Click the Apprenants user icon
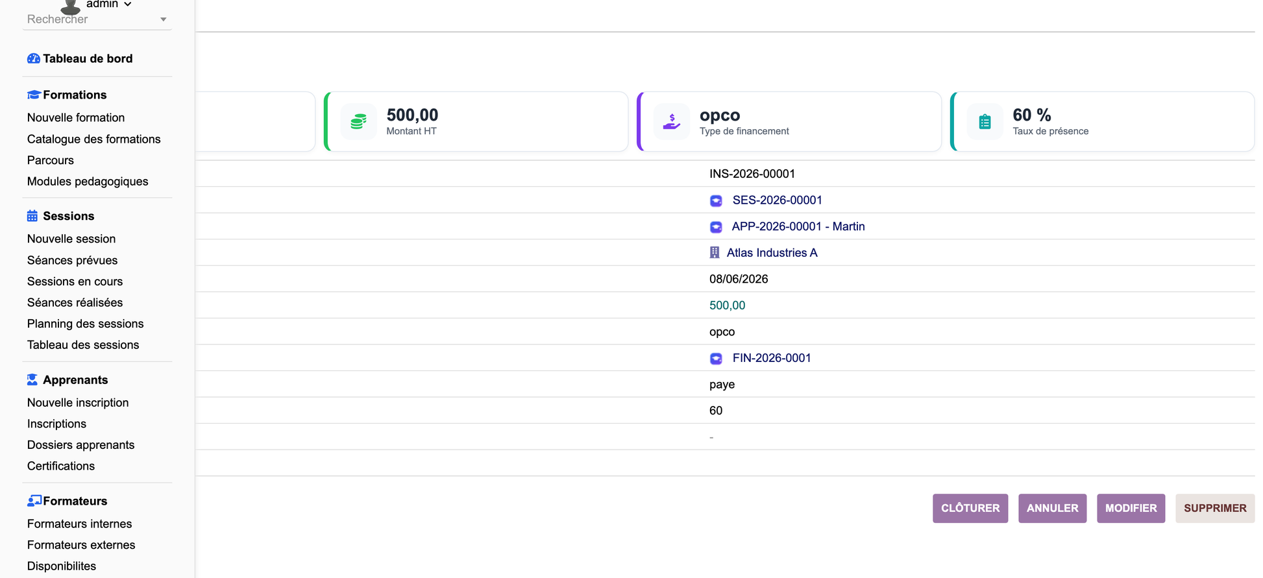The image size is (1263, 578). (32, 379)
